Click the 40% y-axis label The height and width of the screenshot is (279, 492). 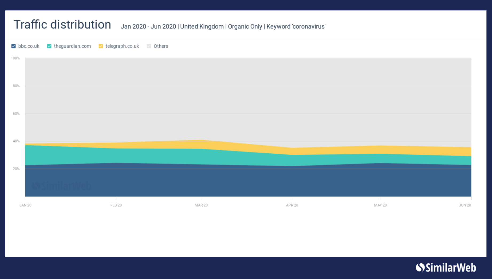tap(16, 141)
